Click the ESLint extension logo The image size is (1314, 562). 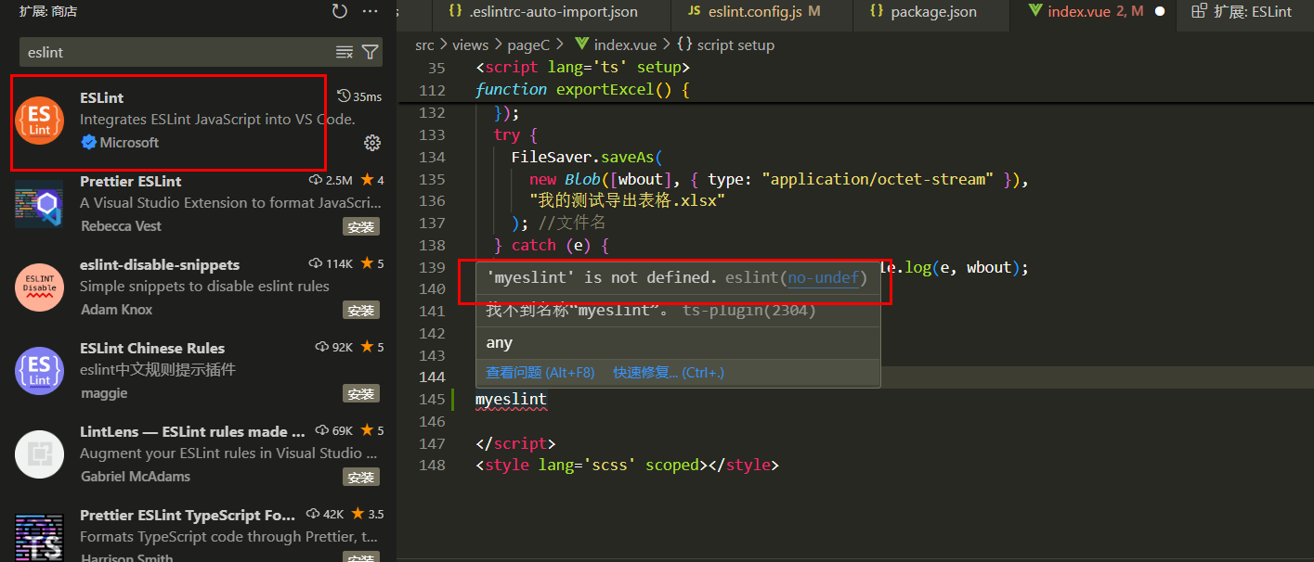tap(39, 121)
